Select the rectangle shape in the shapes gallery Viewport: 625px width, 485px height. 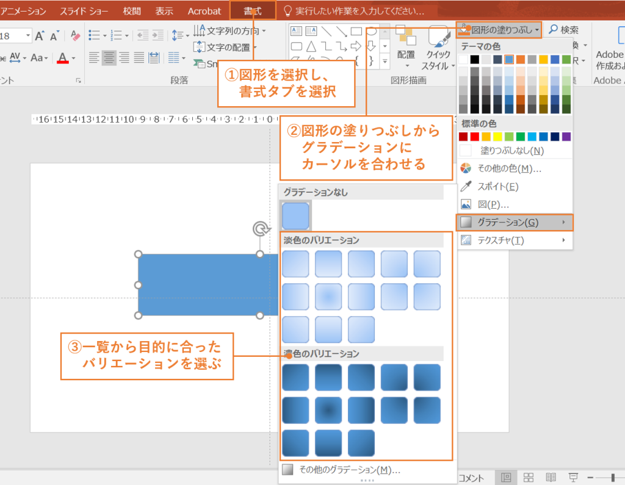pyautogui.click(x=356, y=31)
